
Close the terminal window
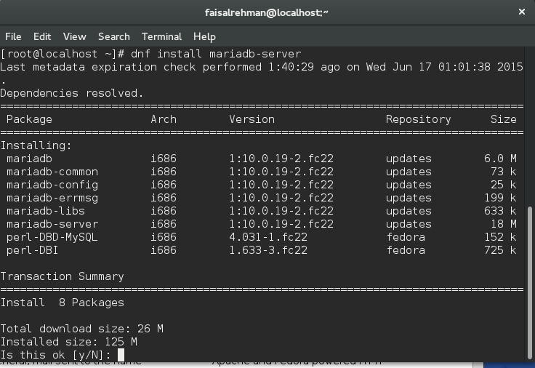pyautogui.click(x=522, y=12)
